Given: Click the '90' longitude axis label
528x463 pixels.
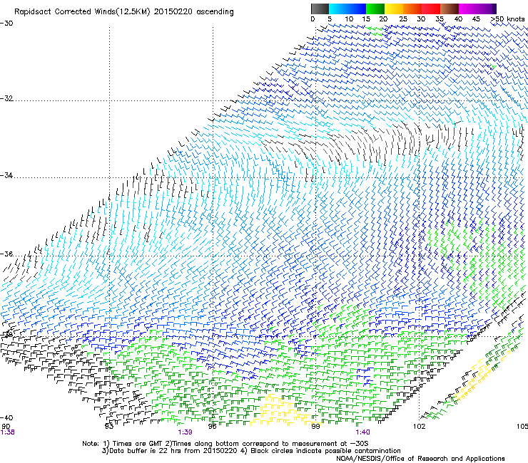Looking at the screenshot, I should click(x=6, y=427).
